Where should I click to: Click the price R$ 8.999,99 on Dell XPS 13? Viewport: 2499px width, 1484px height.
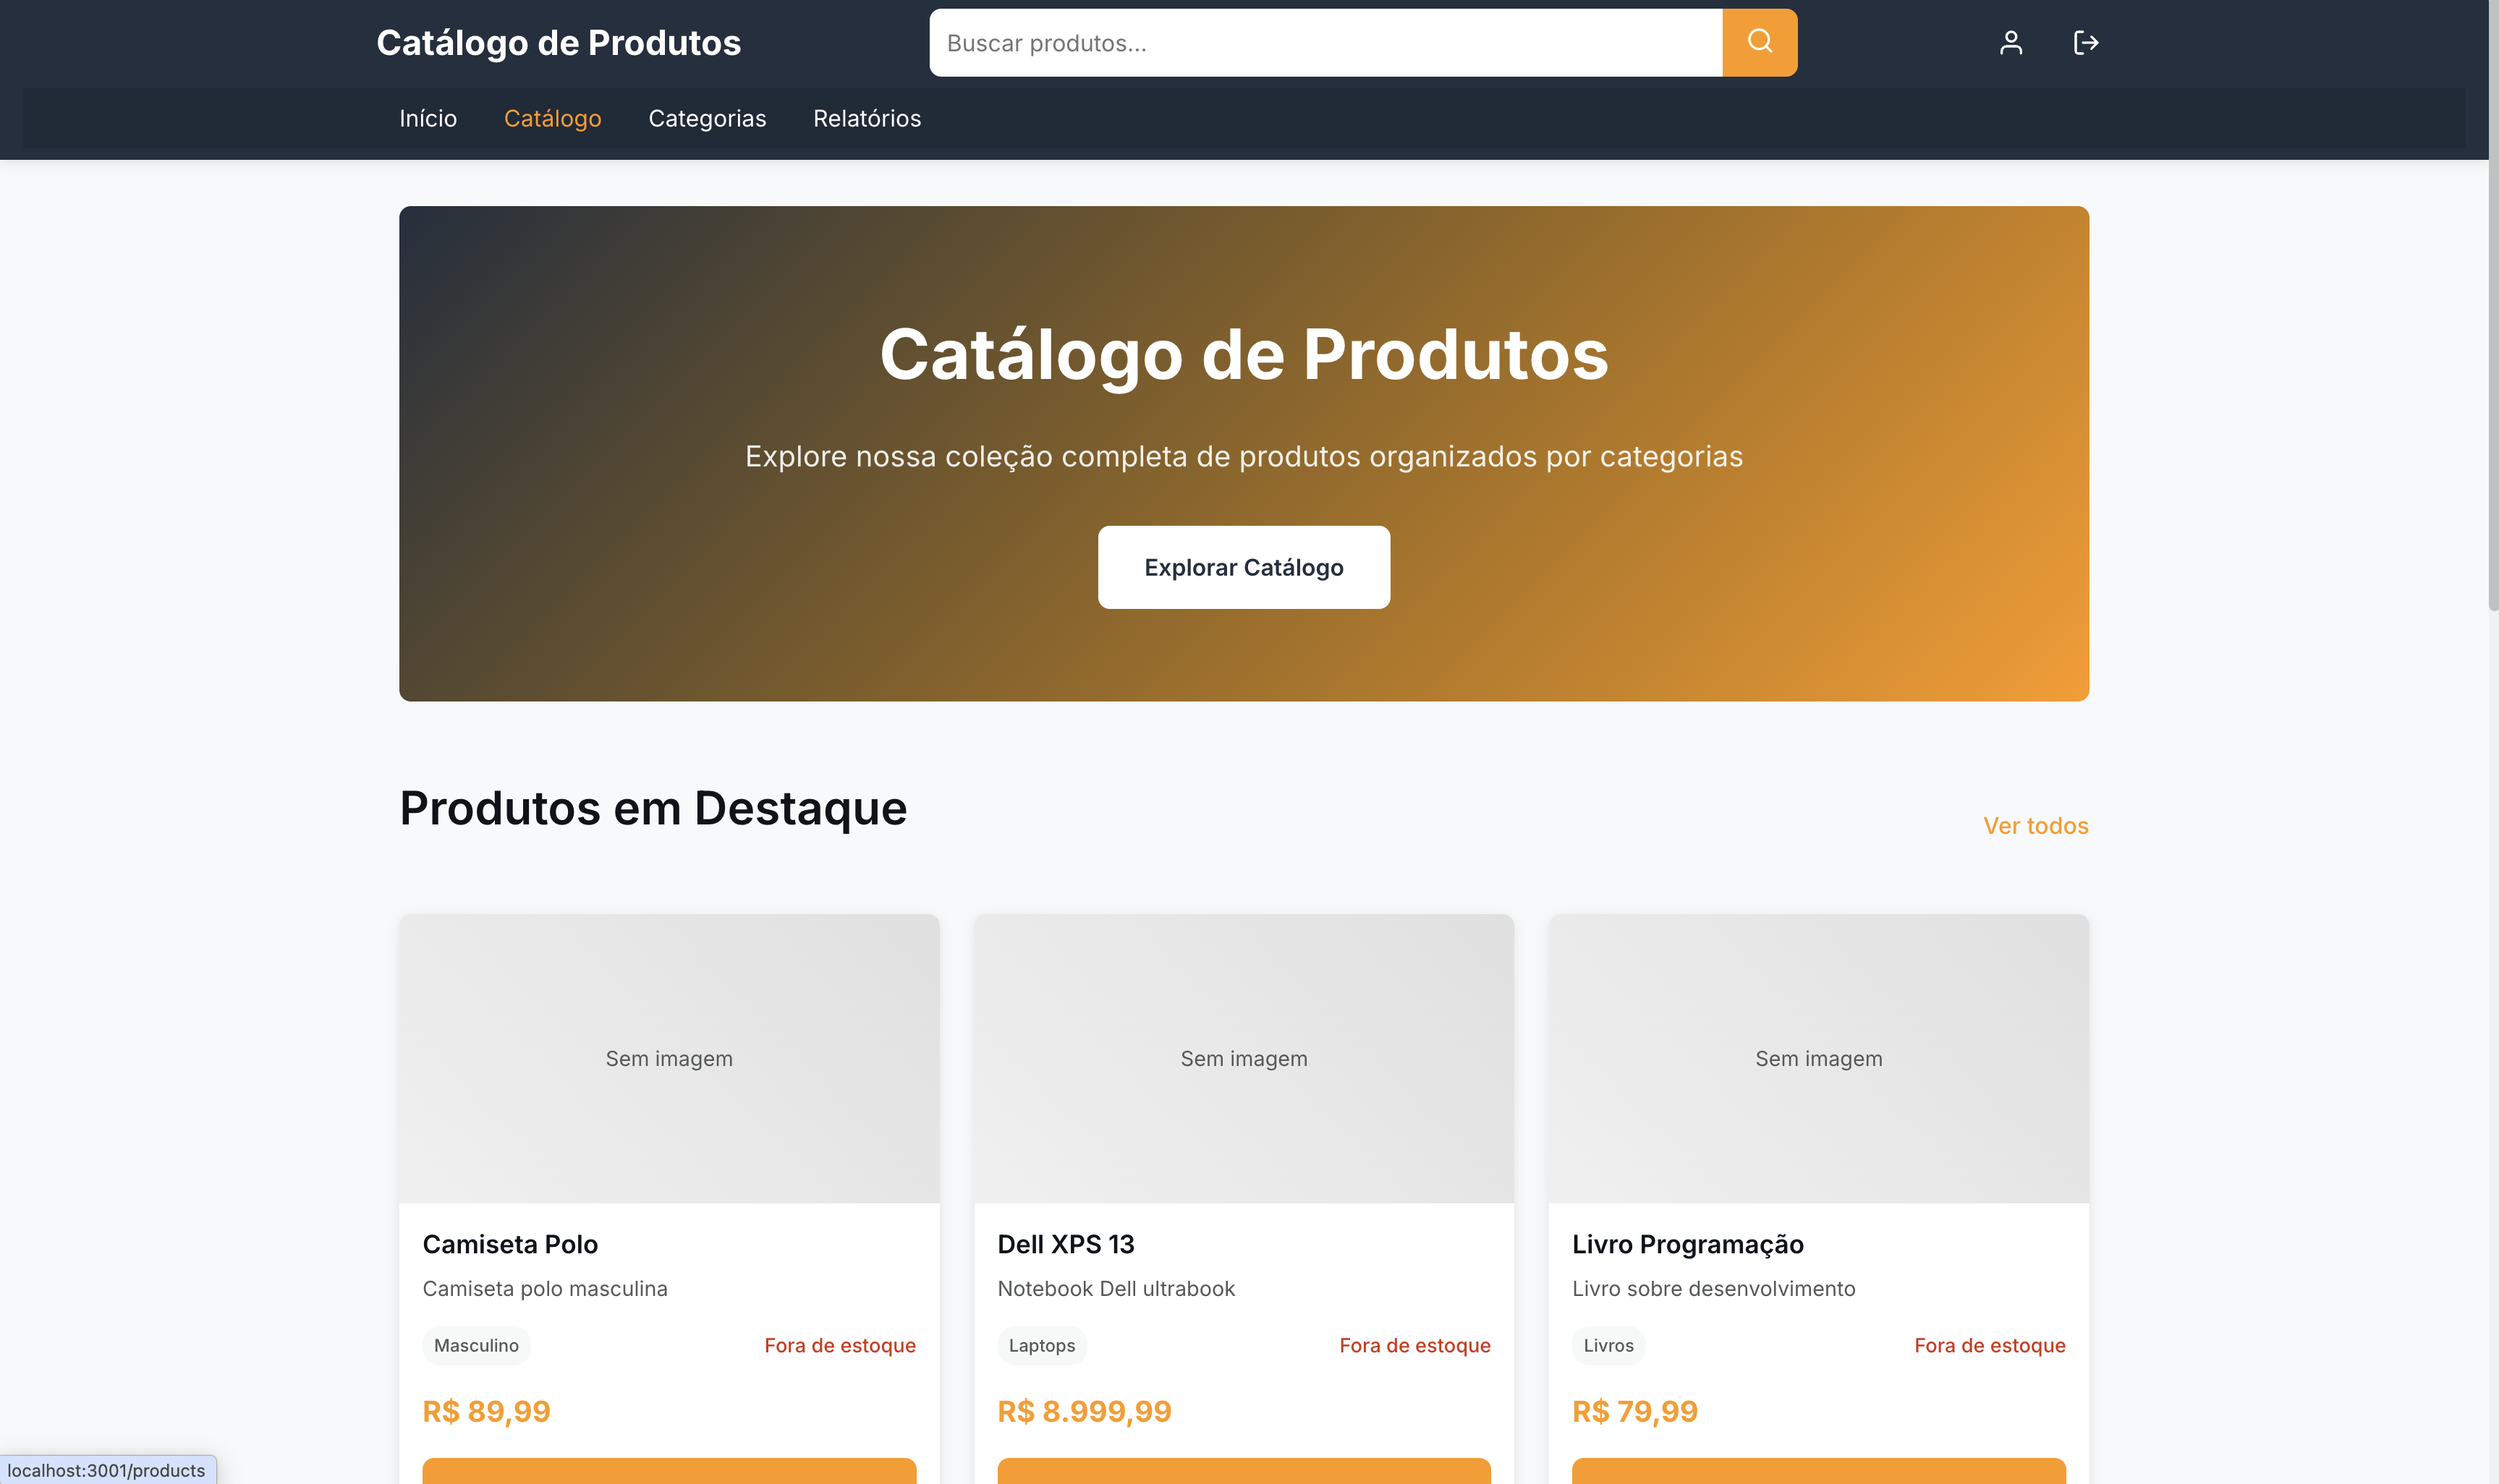tap(1083, 1411)
